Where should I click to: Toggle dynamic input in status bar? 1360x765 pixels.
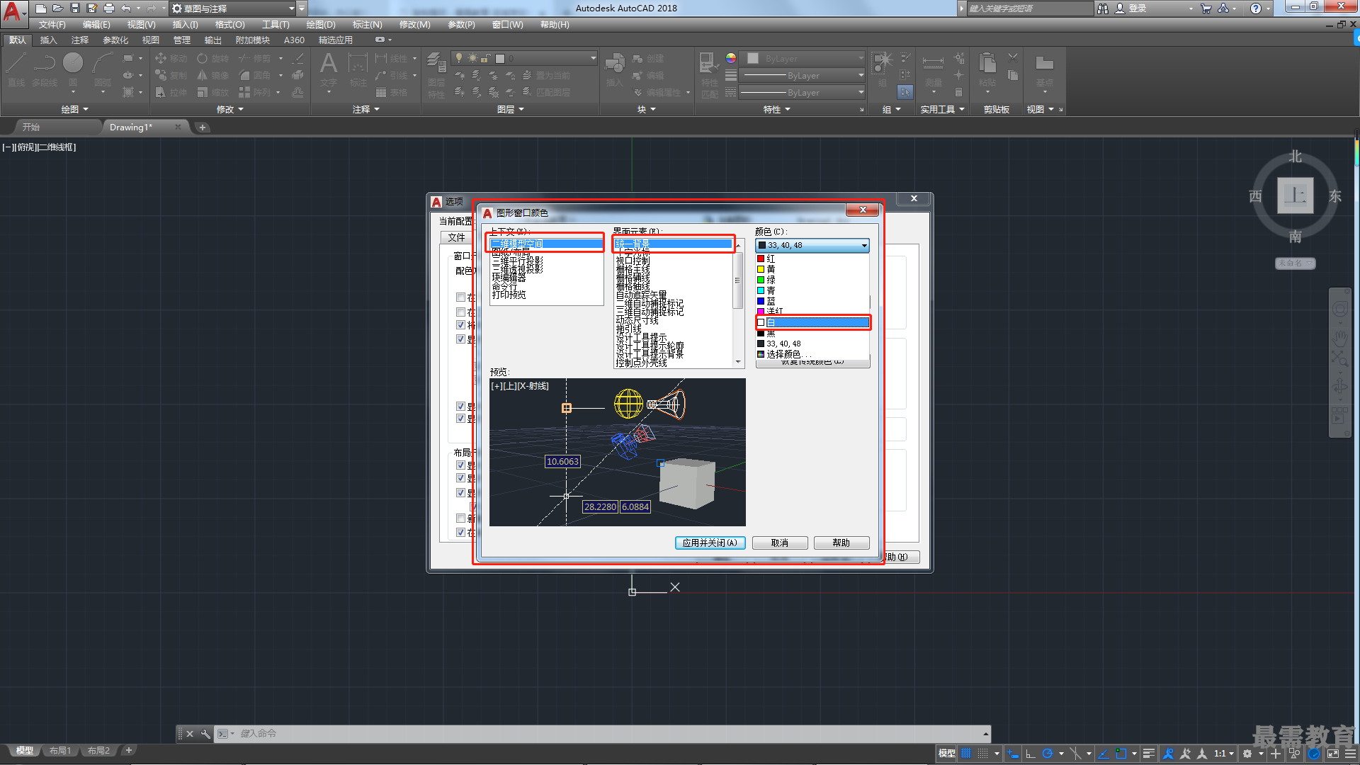tap(1014, 754)
